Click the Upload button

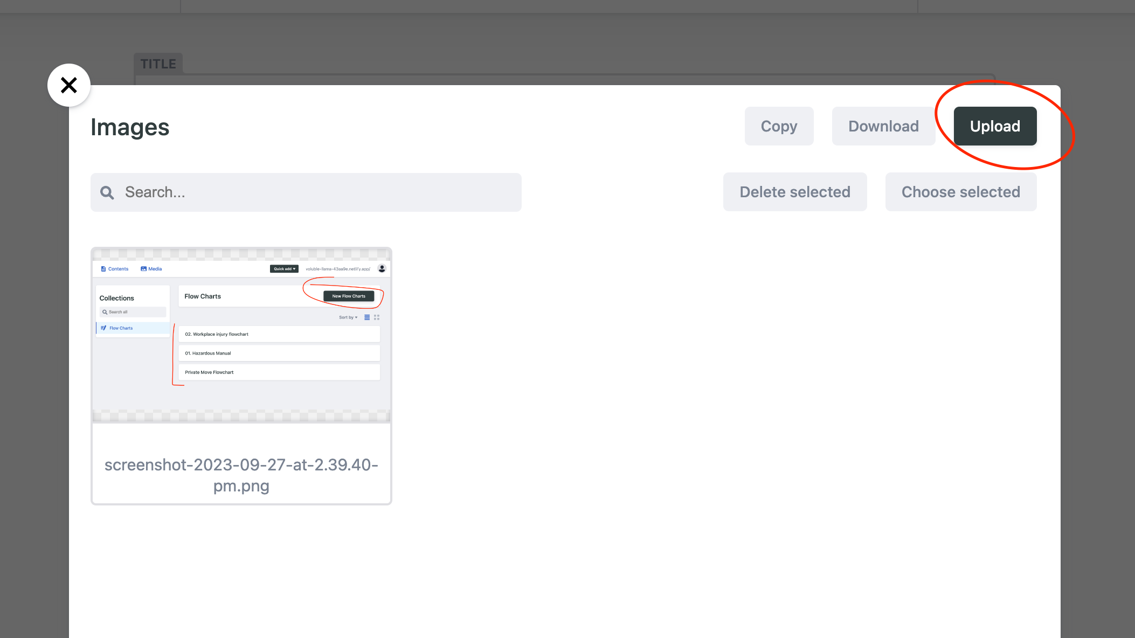(x=995, y=126)
